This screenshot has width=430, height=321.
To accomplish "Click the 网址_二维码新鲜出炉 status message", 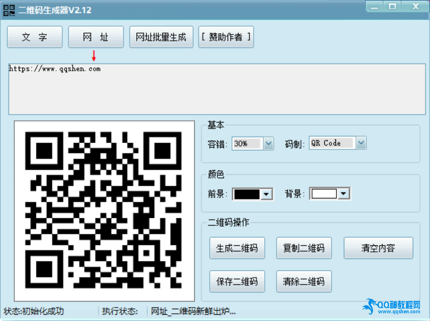I will point(193,311).
